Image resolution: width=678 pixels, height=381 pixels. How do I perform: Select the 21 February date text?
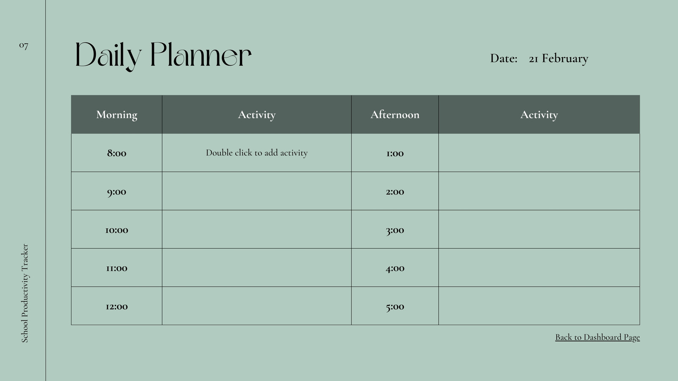tap(559, 58)
